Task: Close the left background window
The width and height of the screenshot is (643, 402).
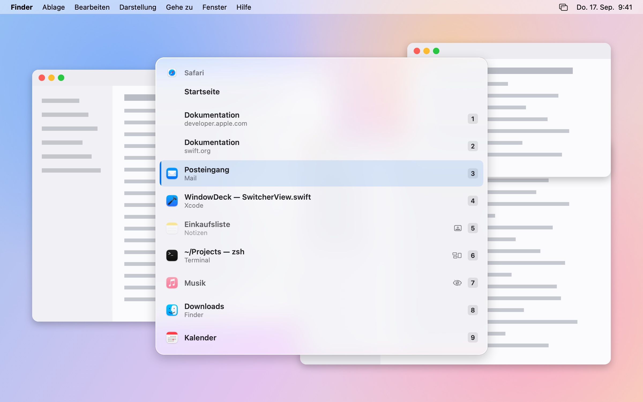Action: click(x=42, y=78)
